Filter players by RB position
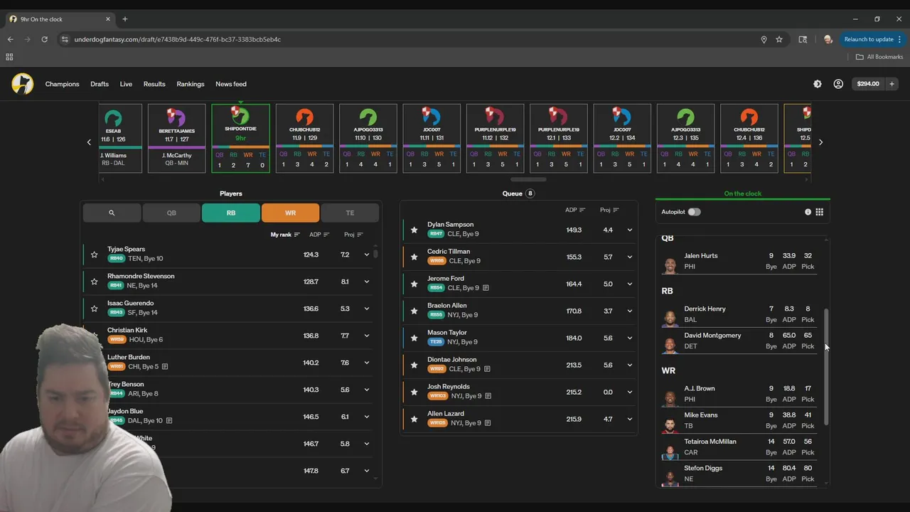 [x=231, y=213]
